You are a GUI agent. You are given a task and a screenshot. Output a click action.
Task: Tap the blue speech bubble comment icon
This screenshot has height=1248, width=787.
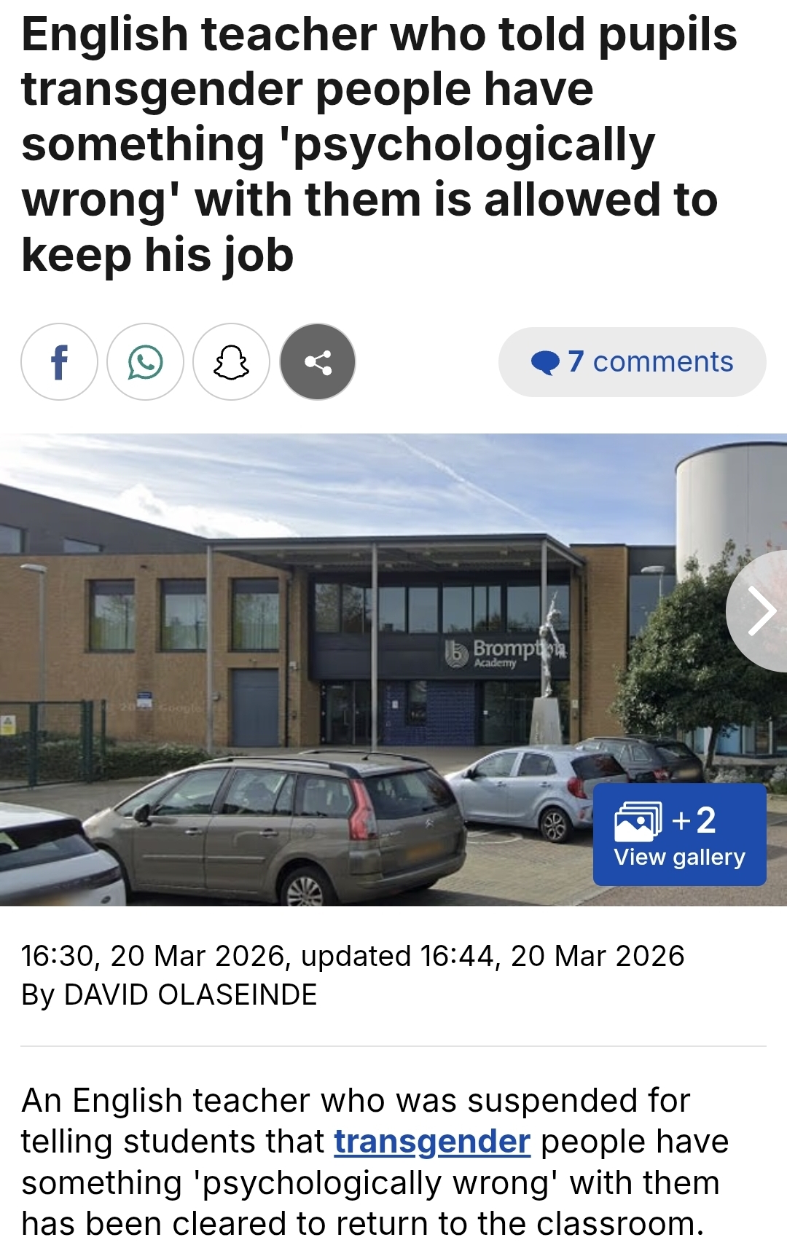pyautogui.click(x=545, y=362)
